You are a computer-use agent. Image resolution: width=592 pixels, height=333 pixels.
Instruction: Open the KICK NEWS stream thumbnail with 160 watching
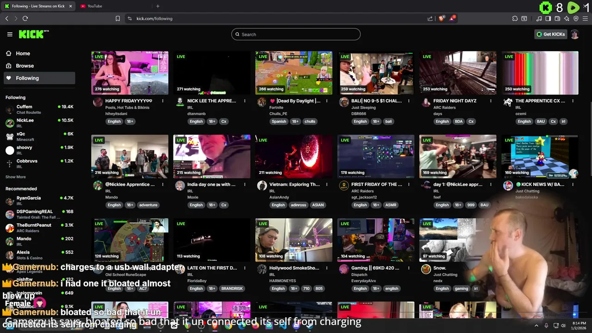[540, 156]
